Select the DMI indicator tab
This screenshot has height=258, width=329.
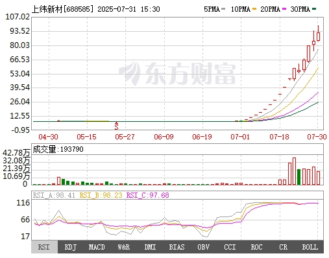pyautogui.click(x=150, y=247)
